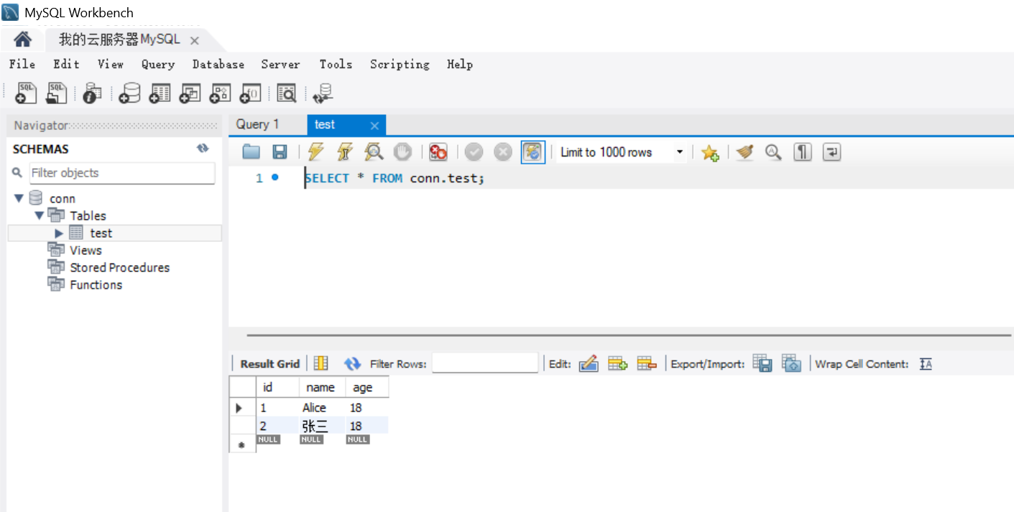Stop the executing query hand icon
This screenshot has height=512, width=1014.
pyautogui.click(x=402, y=152)
